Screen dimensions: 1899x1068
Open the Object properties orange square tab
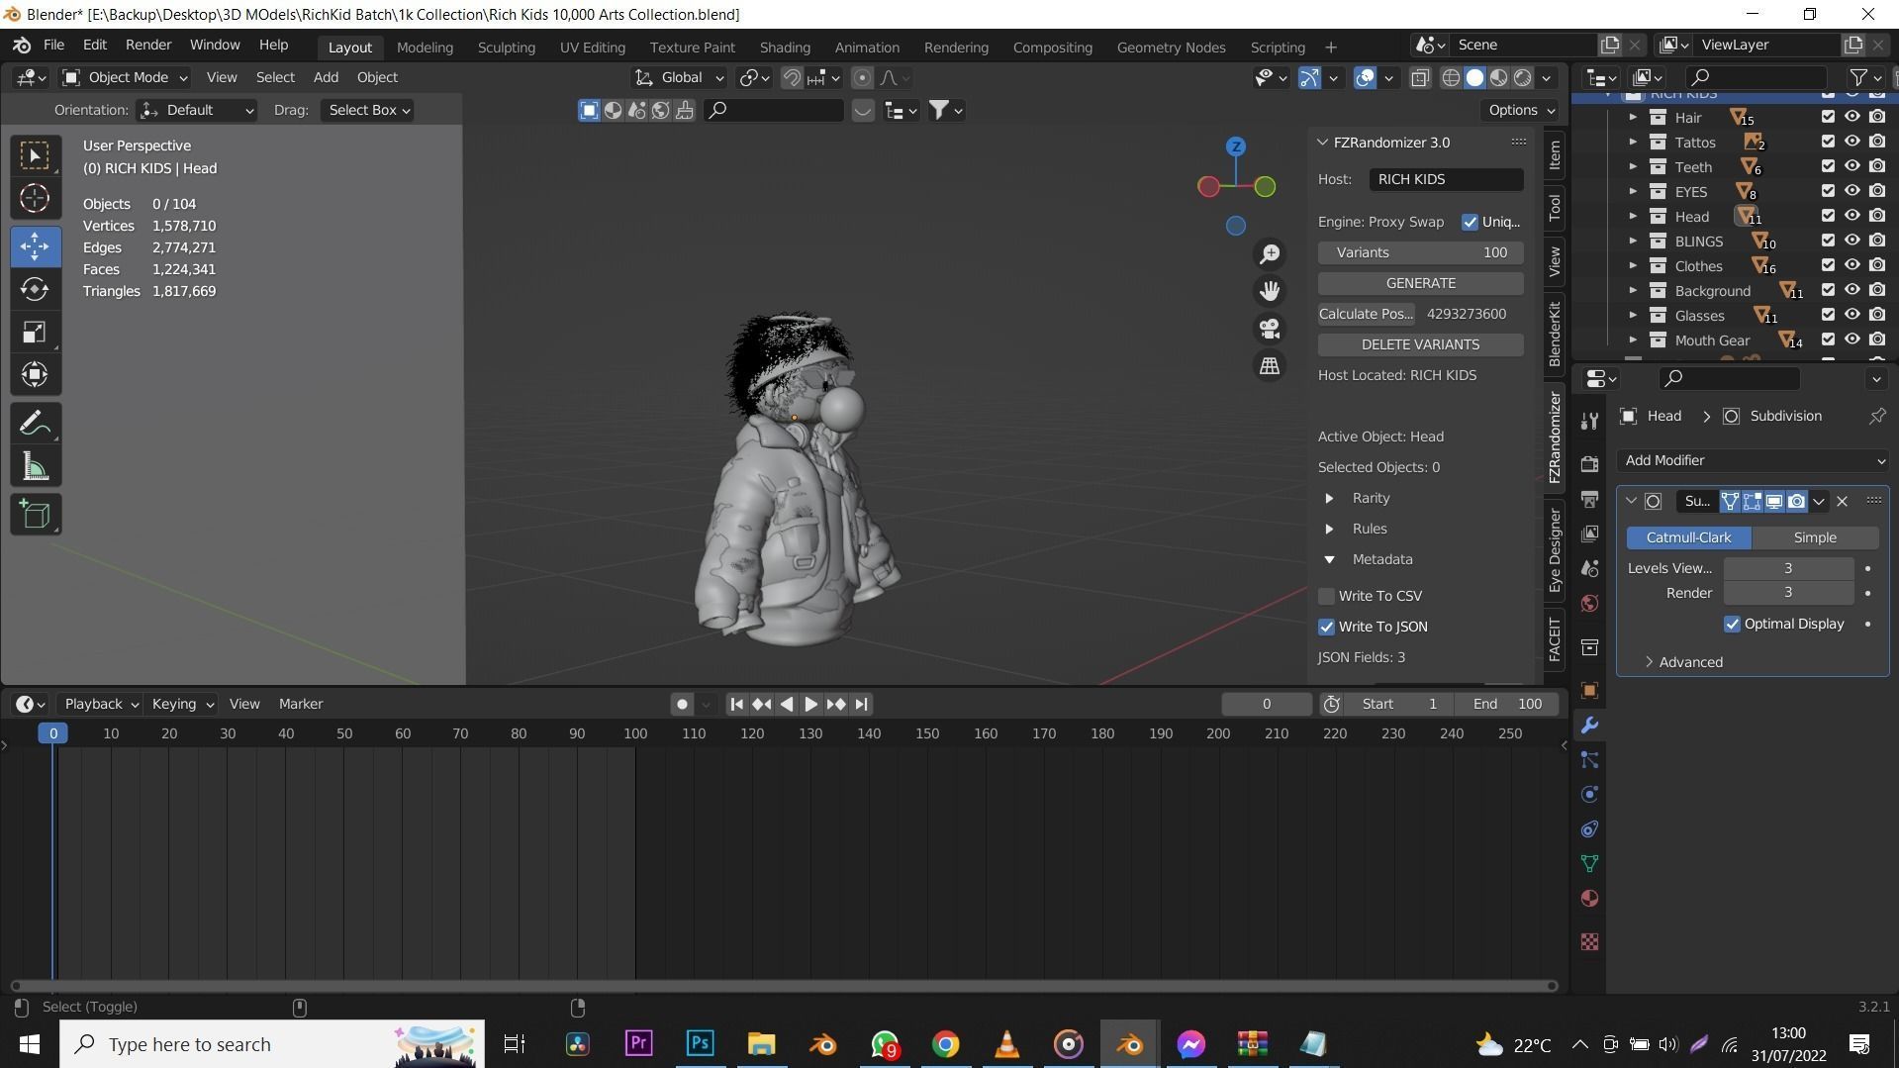click(x=1589, y=691)
